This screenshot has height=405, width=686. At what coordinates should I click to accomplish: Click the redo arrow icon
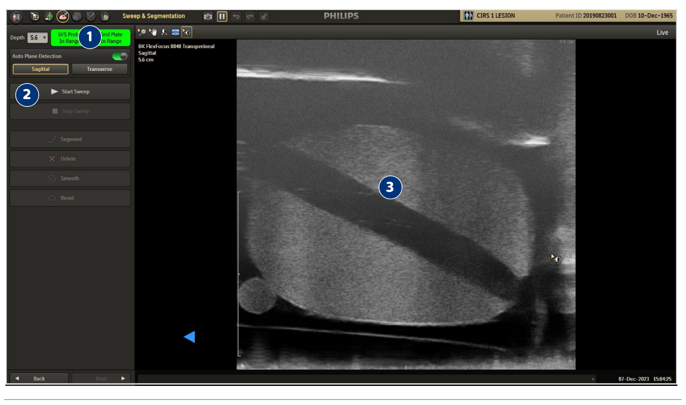(250, 17)
